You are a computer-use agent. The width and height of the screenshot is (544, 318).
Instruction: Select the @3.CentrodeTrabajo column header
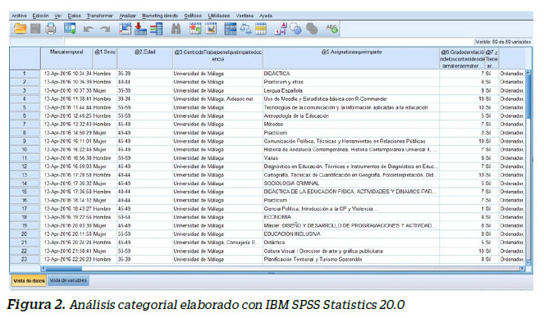[218, 58]
